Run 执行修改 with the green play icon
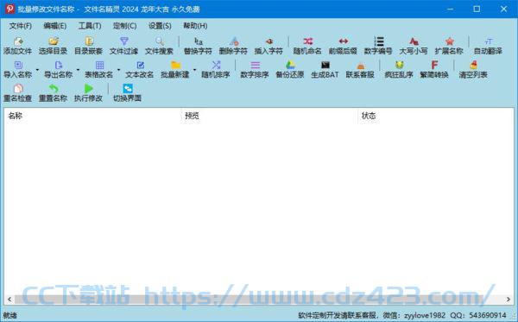The image size is (518, 322). tap(88, 89)
